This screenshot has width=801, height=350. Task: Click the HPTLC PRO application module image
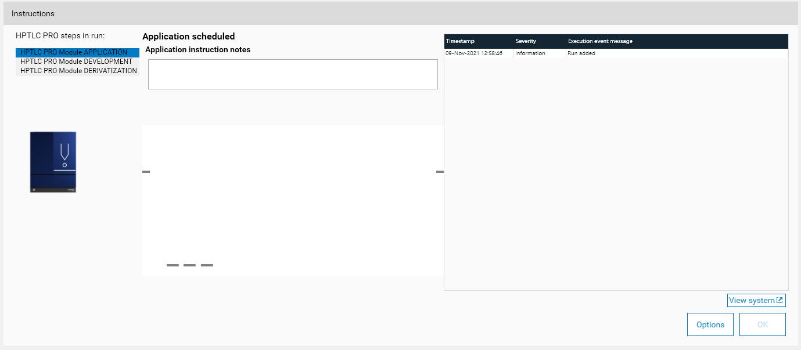coord(53,162)
